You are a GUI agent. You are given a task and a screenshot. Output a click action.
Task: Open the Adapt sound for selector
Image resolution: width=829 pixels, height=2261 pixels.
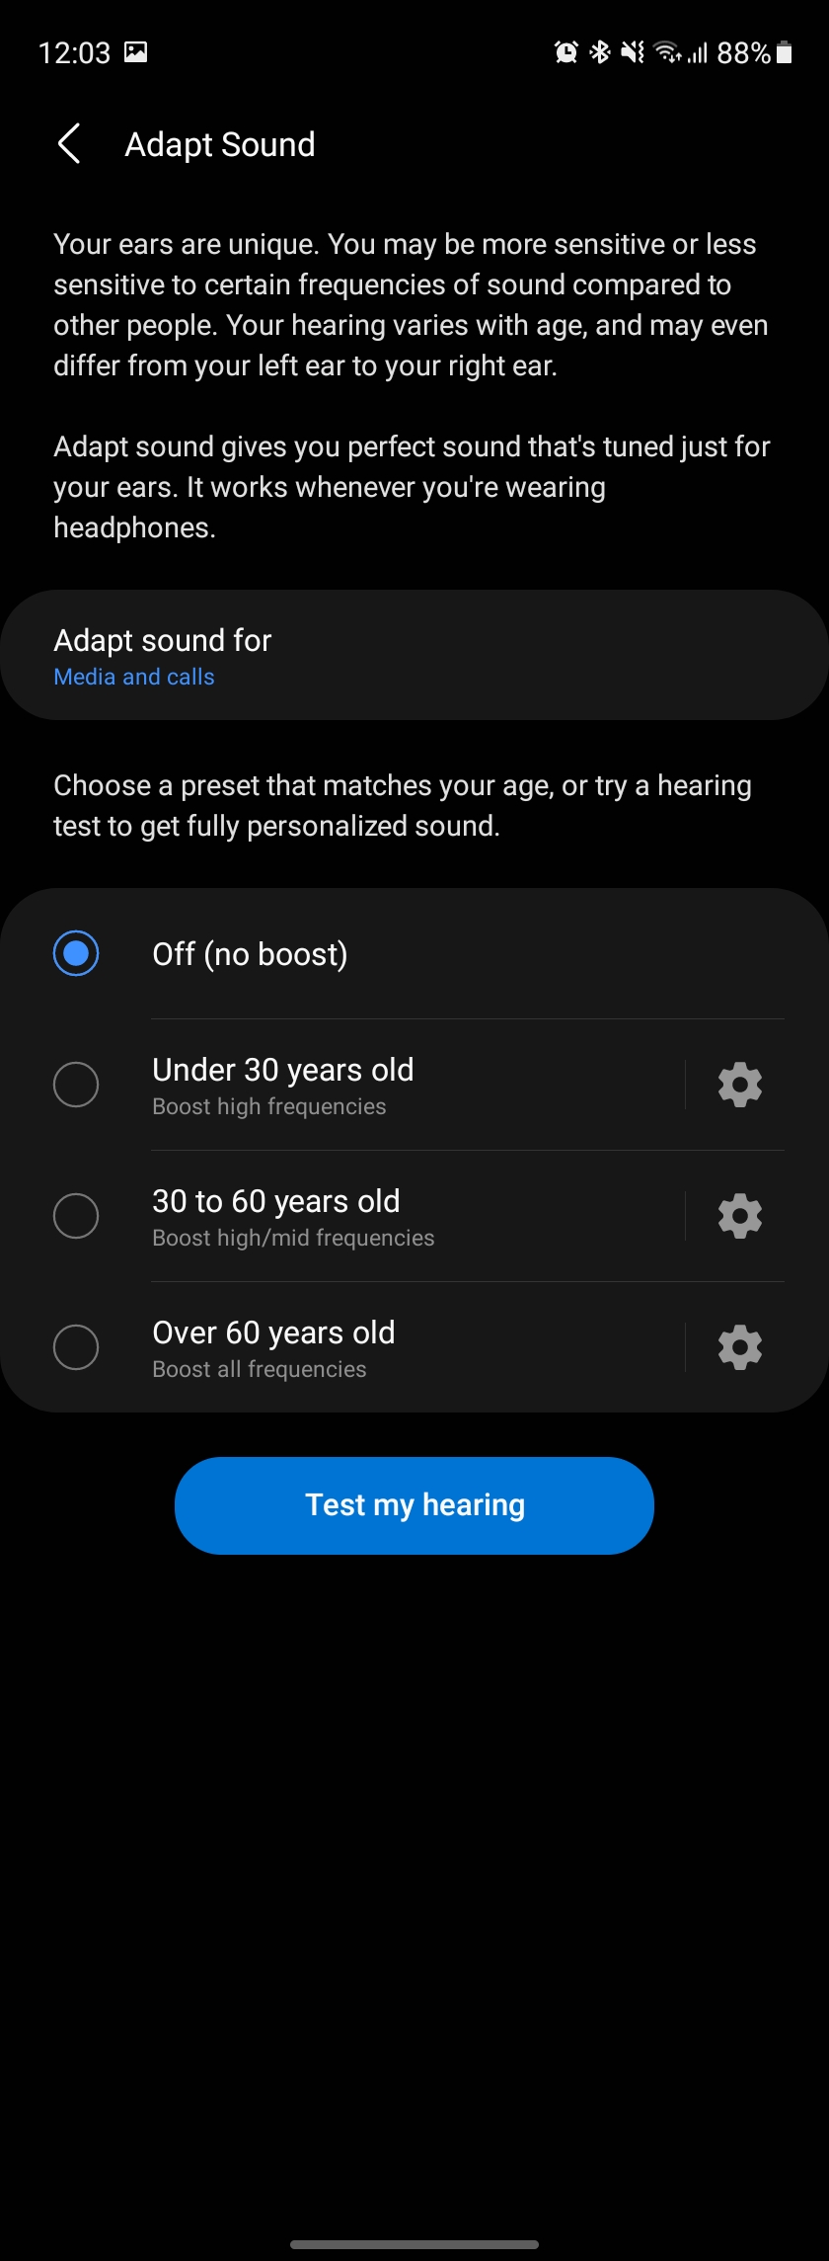point(414,655)
